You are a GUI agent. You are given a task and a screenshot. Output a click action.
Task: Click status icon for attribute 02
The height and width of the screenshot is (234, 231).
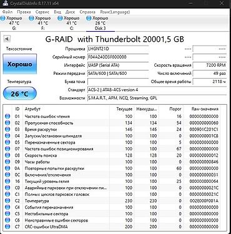pos(7,123)
